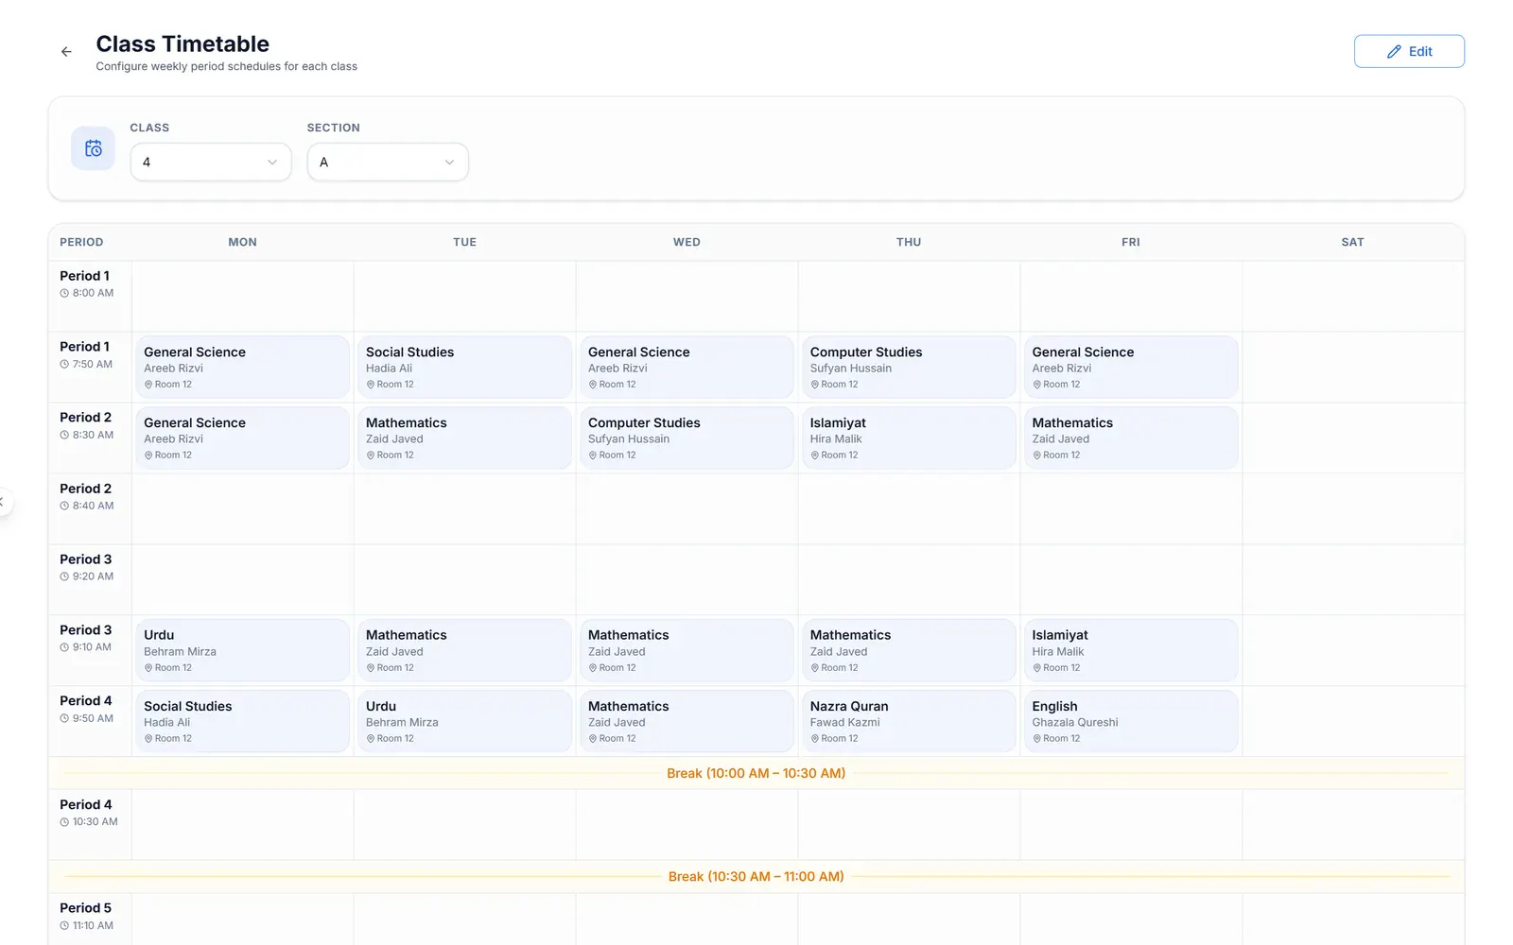This screenshot has height=945, width=1513.
Task: Select Tuesday 7:50 AM Social Studies card
Action: pyautogui.click(x=464, y=368)
